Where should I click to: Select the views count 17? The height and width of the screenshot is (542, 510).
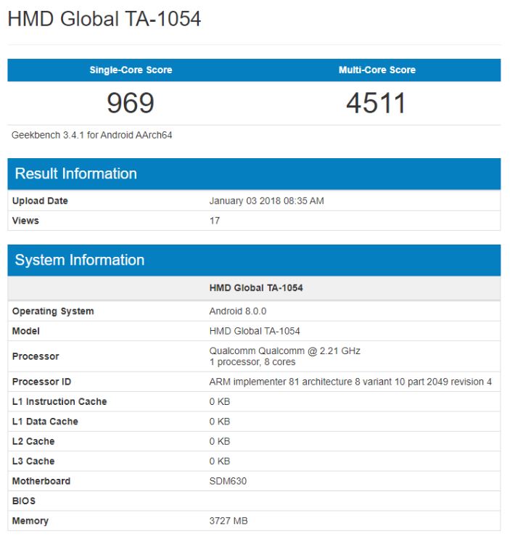tap(214, 221)
